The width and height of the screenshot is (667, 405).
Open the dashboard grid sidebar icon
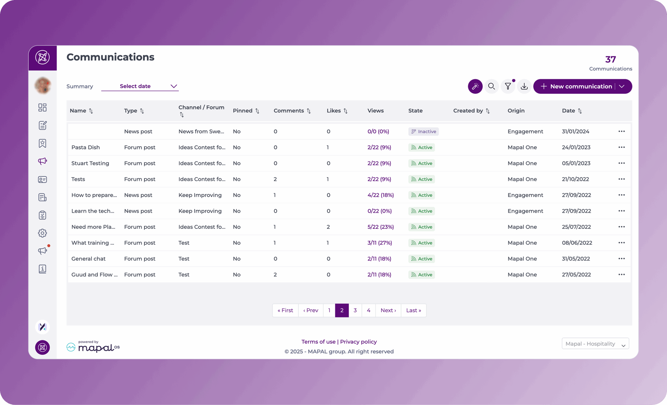point(42,107)
